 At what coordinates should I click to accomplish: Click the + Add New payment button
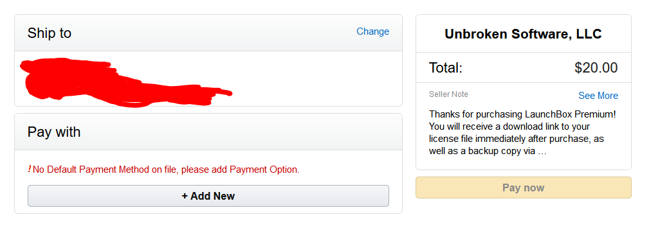(x=208, y=196)
